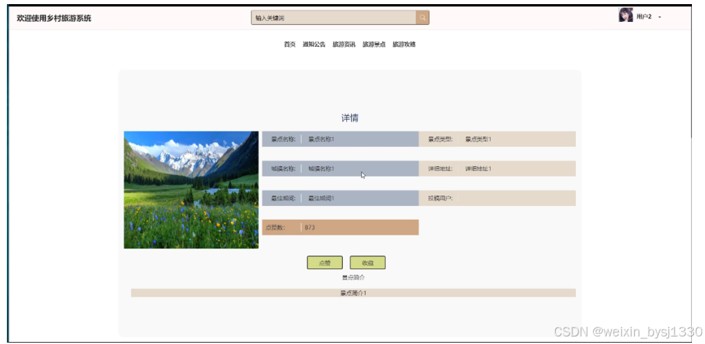Click the user avatar picture
This screenshot has width=705, height=344.
click(625, 15)
